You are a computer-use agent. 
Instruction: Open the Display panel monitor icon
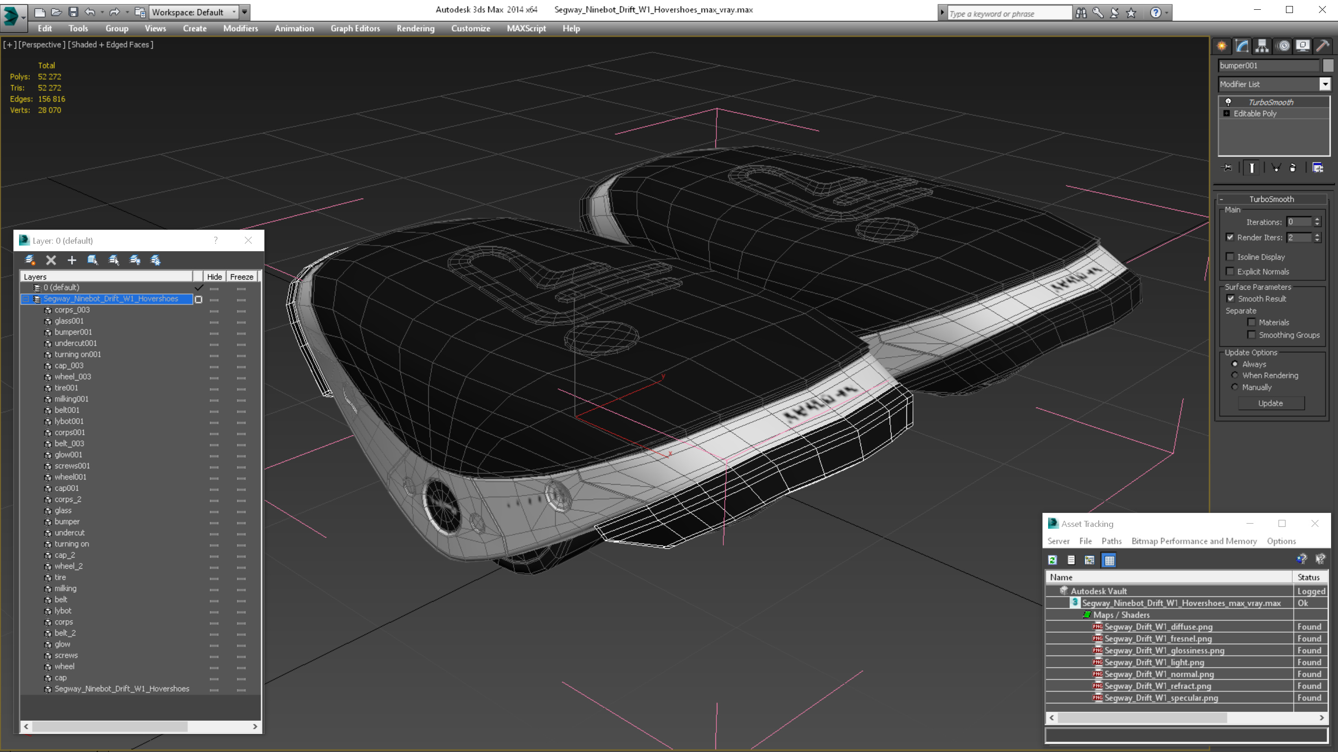pos(1303,45)
